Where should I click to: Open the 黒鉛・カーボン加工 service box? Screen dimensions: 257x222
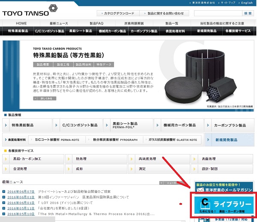33,159
